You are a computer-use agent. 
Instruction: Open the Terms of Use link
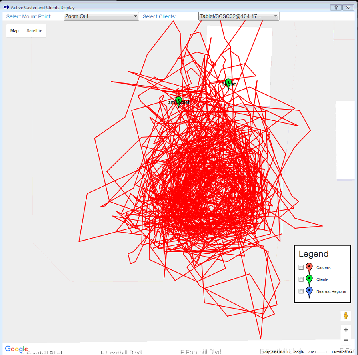pos(342,352)
